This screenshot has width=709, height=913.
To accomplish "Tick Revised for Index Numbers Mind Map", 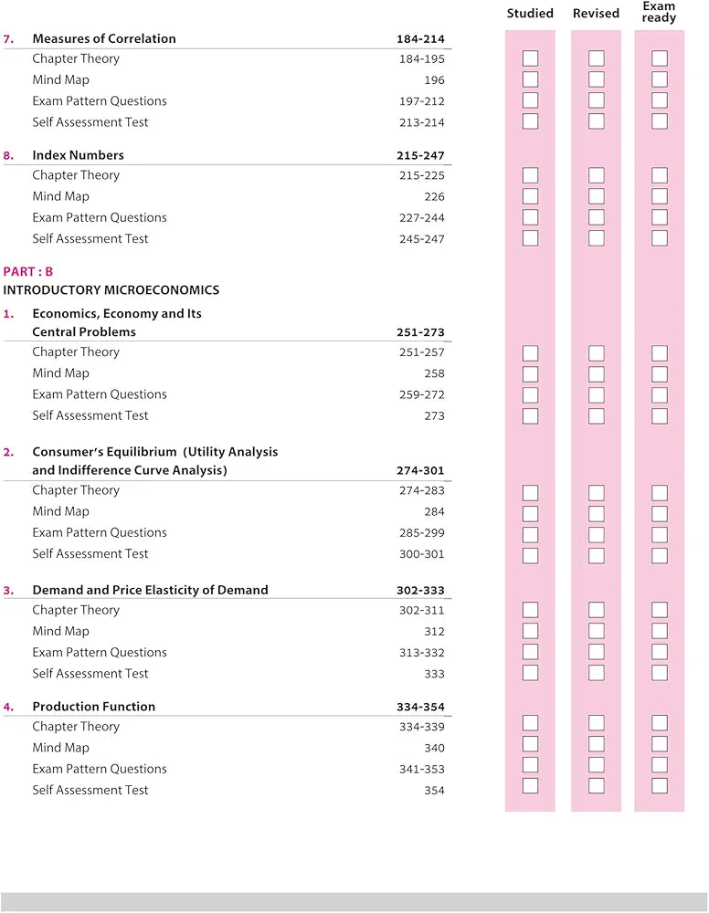I will tap(597, 196).
